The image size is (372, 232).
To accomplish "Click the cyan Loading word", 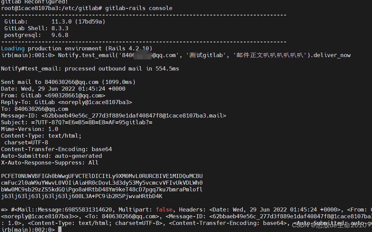I will click(x=13, y=48).
